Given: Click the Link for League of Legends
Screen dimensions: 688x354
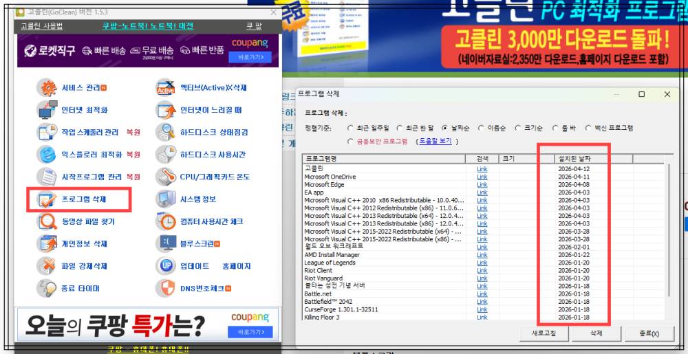Looking at the screenshot, I should click(x=482, y=263).
